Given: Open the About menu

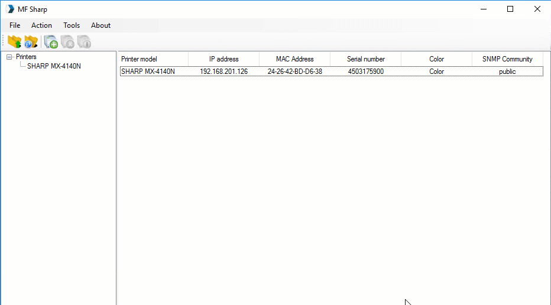Looking at the screenshot, I should tap(101, 25).
